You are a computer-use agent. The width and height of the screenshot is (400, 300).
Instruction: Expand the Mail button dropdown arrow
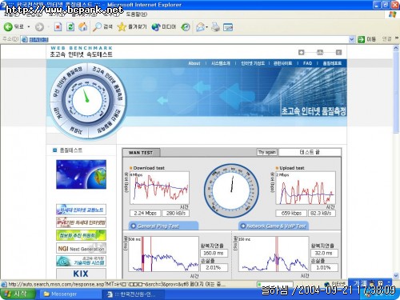(207, 27)
